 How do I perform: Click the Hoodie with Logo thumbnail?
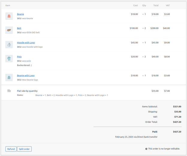pos(9,44)
